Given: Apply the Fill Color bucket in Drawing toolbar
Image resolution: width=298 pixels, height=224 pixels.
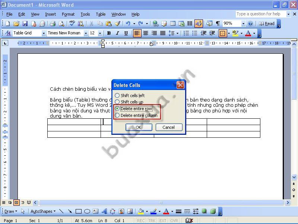Looking at the screenshot, I should click(x=141, y=211).
